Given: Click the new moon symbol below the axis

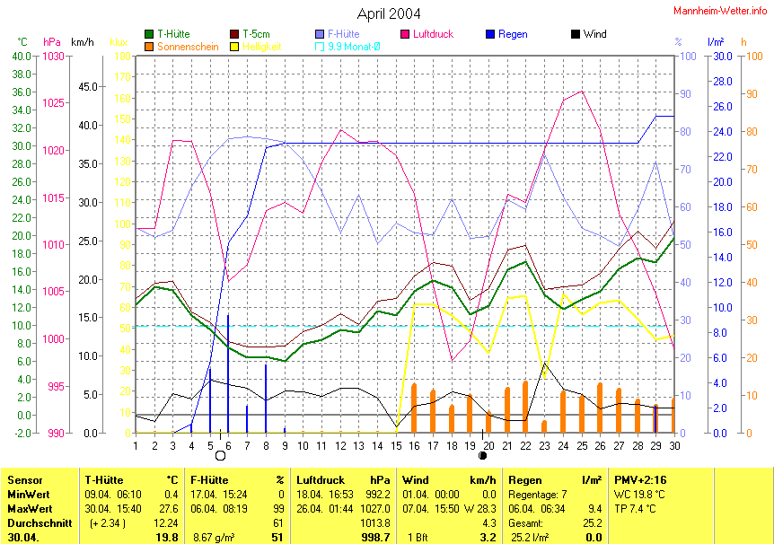Looking at the screenshot, I should point(483,455).
